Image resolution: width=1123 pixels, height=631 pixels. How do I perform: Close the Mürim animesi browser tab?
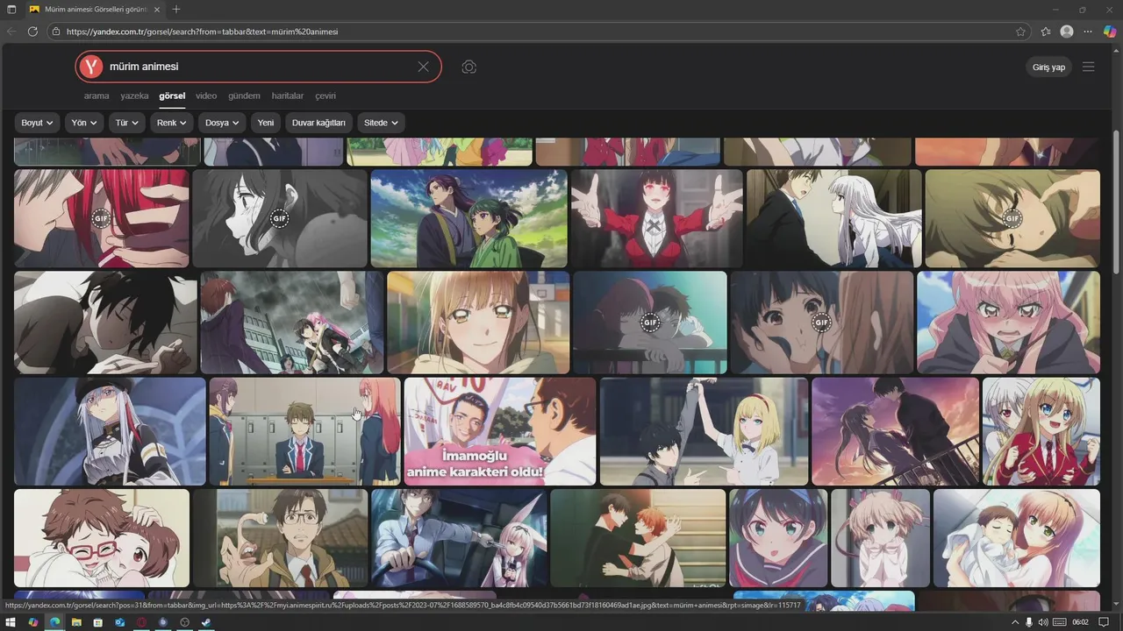(x=156, y=9)
